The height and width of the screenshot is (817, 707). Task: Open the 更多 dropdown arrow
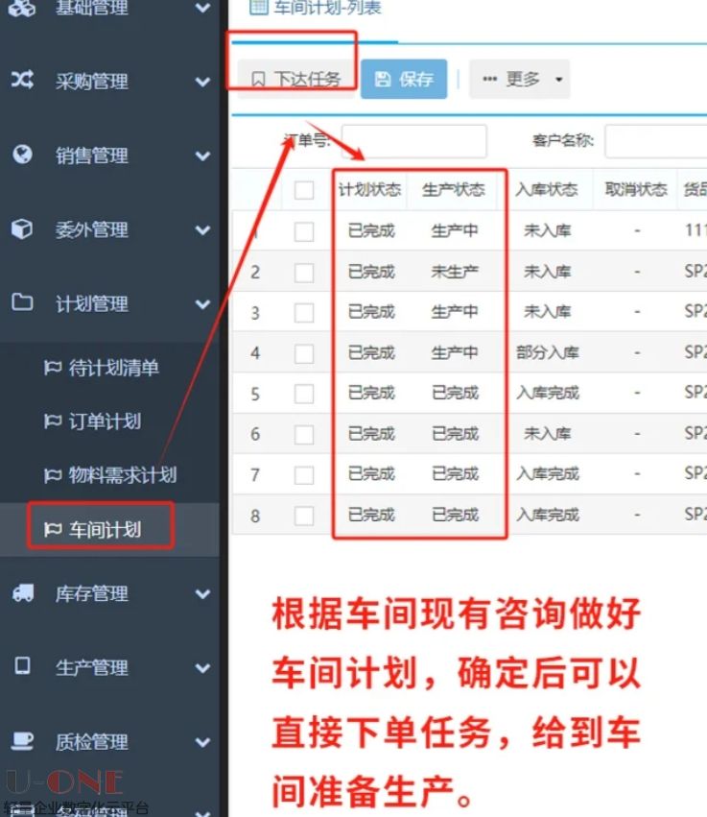pos(558,80)
